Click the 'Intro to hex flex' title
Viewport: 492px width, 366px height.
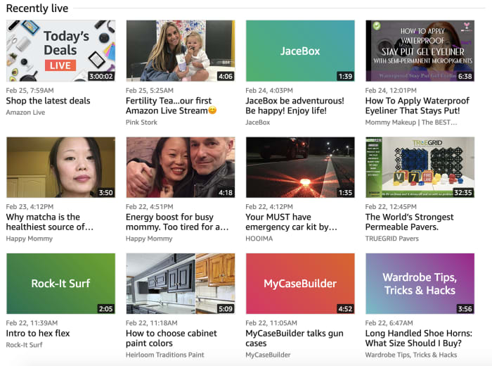coord(41,333)
